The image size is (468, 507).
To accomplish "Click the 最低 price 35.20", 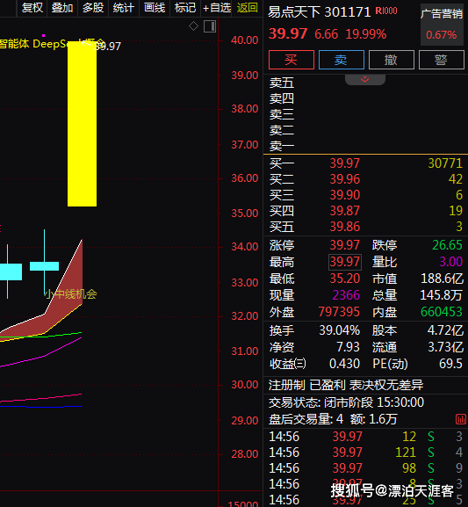I will click(x=344, y=279).
